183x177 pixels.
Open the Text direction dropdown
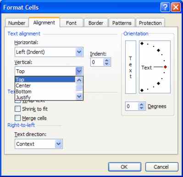[59, 144]
